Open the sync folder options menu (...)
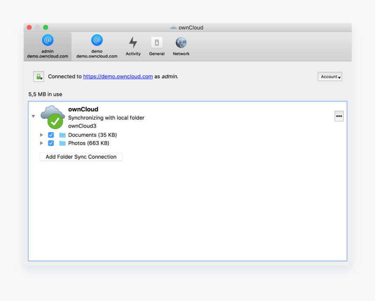Screen dimensions: 375x301 click(339, 116)
